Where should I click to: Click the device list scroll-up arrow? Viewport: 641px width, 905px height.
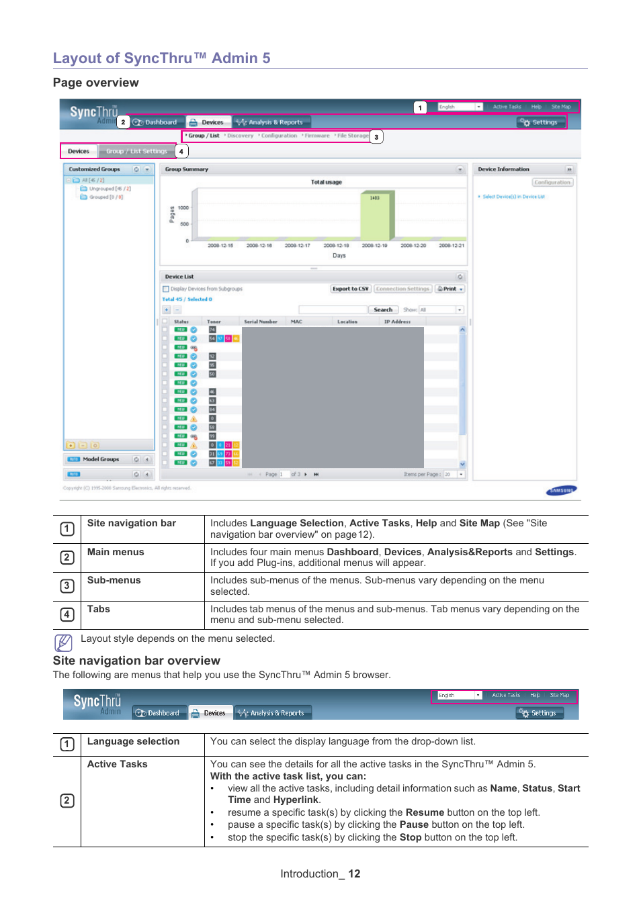click(x=462, y=330)
